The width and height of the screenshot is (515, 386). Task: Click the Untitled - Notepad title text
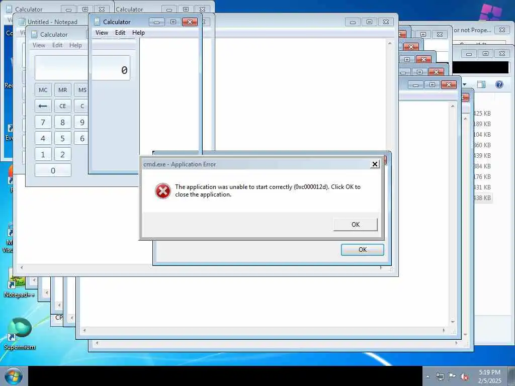coord(52,22)
